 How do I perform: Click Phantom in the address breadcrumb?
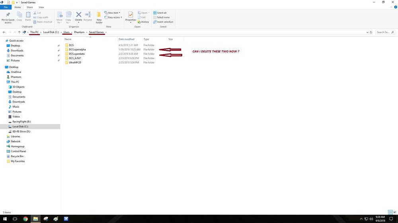[79, 32]
